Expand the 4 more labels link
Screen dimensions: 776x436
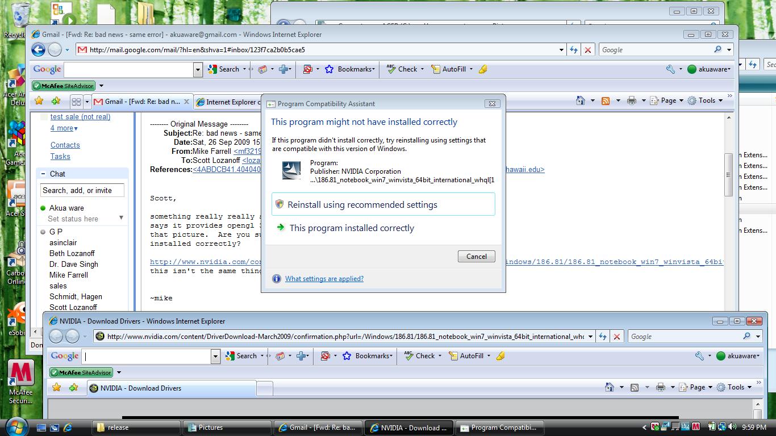pos(64,128)
